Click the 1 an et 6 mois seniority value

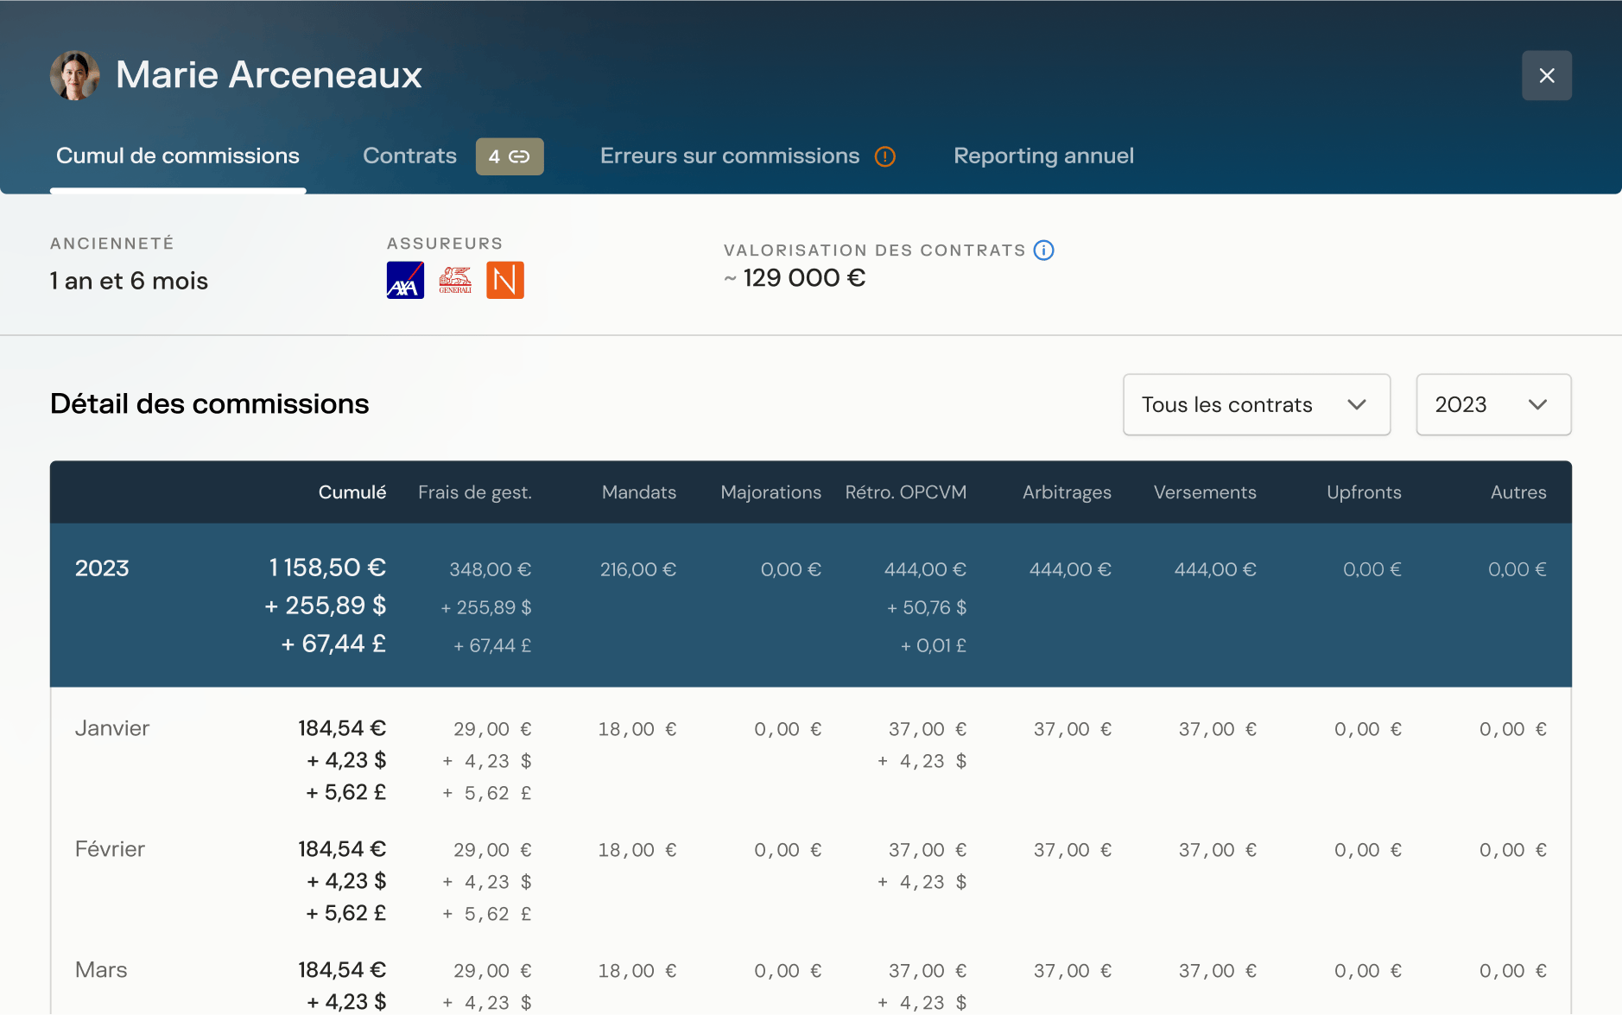[129, 281]
